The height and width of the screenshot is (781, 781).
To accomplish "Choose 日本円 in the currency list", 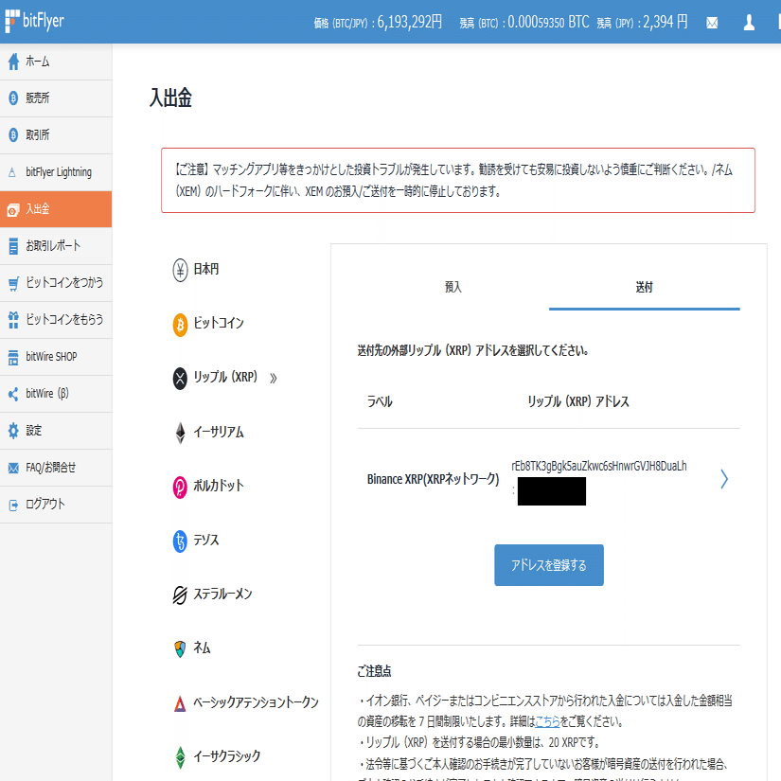I will (x=206, y=270).
